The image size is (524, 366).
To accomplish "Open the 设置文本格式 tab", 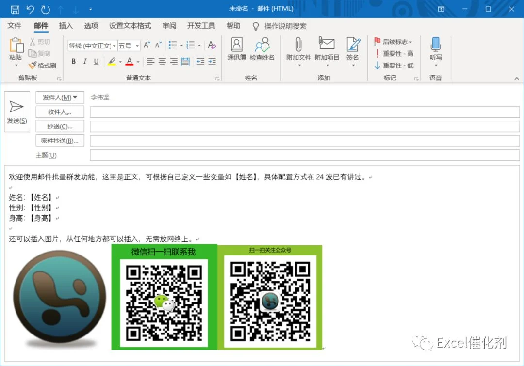I will tap(130, 26).
